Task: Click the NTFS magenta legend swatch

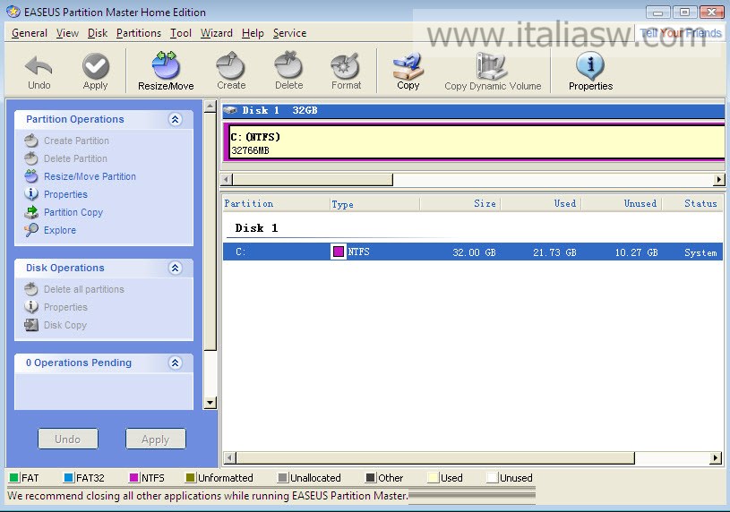Action: (133, 478)
